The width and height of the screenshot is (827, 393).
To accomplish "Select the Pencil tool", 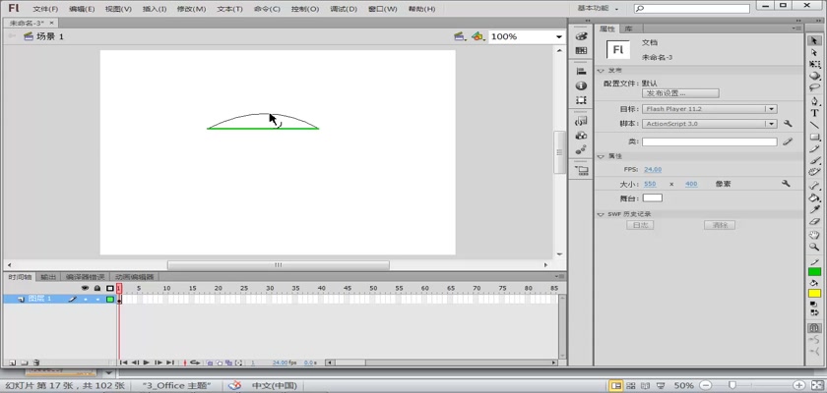I will pos(814,149).
